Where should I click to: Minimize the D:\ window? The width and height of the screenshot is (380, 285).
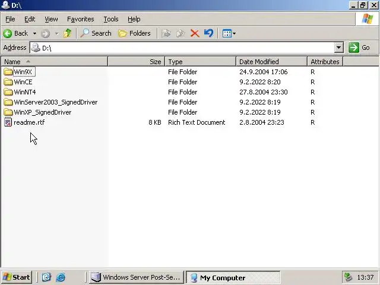coord(353,5)
